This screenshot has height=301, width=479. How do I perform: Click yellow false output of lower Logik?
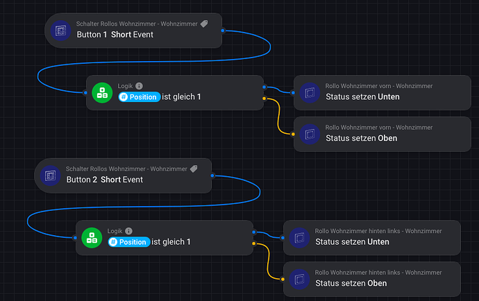pos(254,243)
